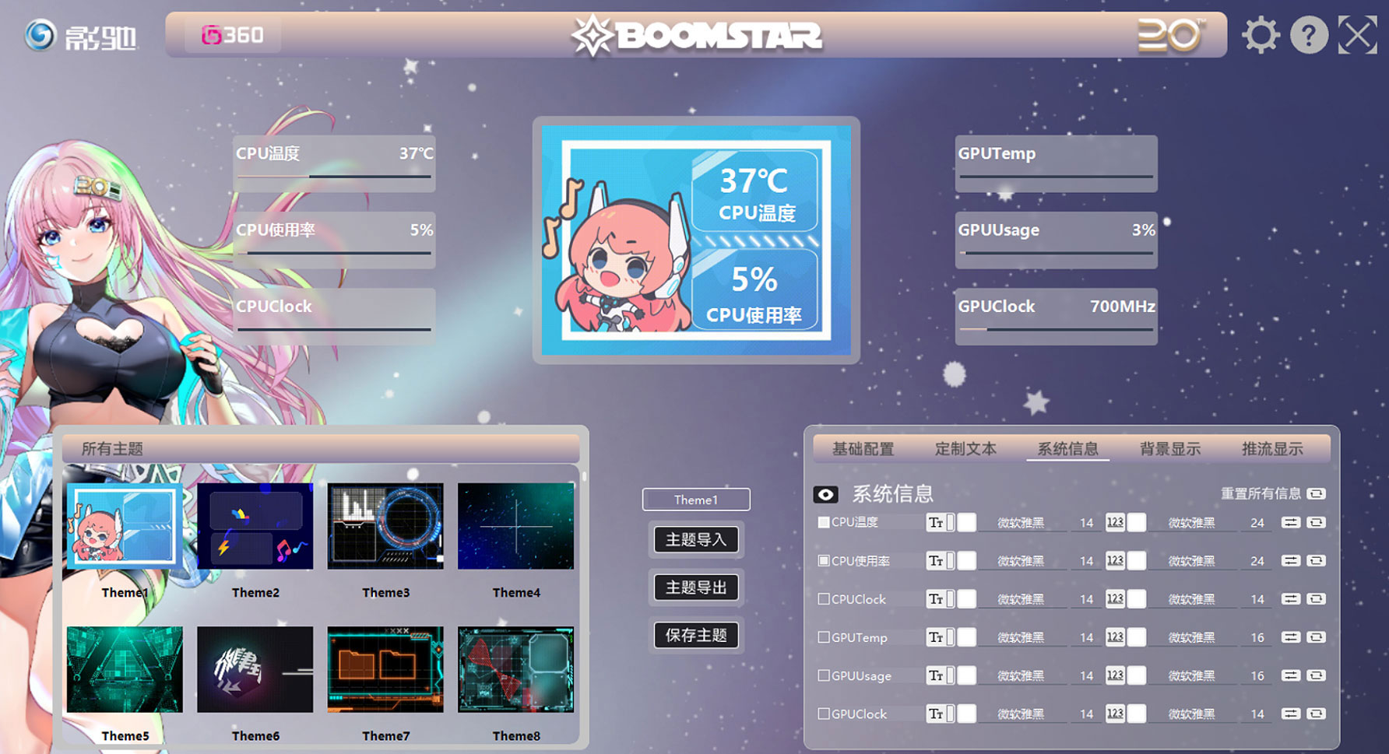The width and height of the screenshot is (1389, 754).
Task: Click the 123 value icon in GPUUsage row
Action: tap(1115, 675)
